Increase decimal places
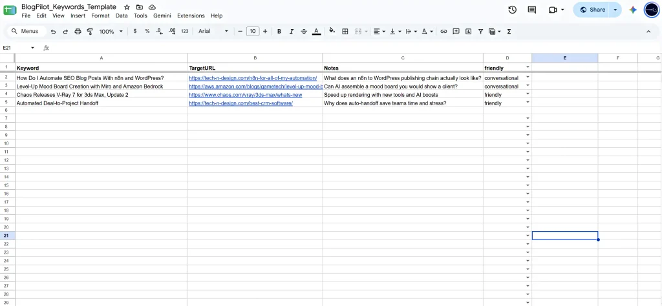This screenshot has height=306, width=662. 172,31
